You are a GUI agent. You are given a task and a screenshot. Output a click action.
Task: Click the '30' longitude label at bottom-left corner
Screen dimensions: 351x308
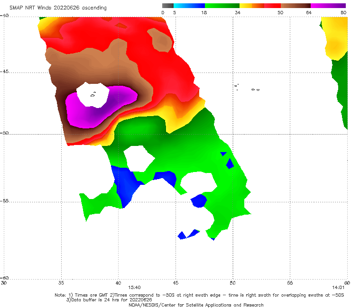[4, 283]
